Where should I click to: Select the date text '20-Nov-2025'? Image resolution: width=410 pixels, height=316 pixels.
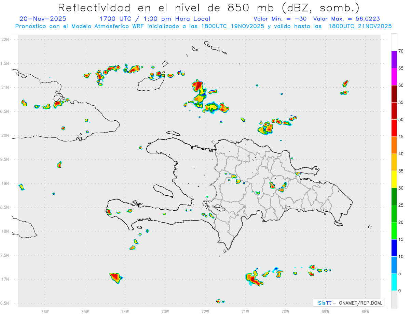point(43,19)
